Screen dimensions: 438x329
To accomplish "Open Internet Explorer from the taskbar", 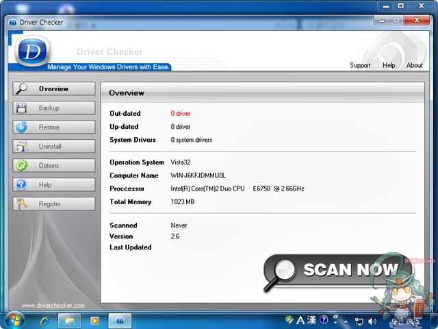I will click(x=45, y=320).
